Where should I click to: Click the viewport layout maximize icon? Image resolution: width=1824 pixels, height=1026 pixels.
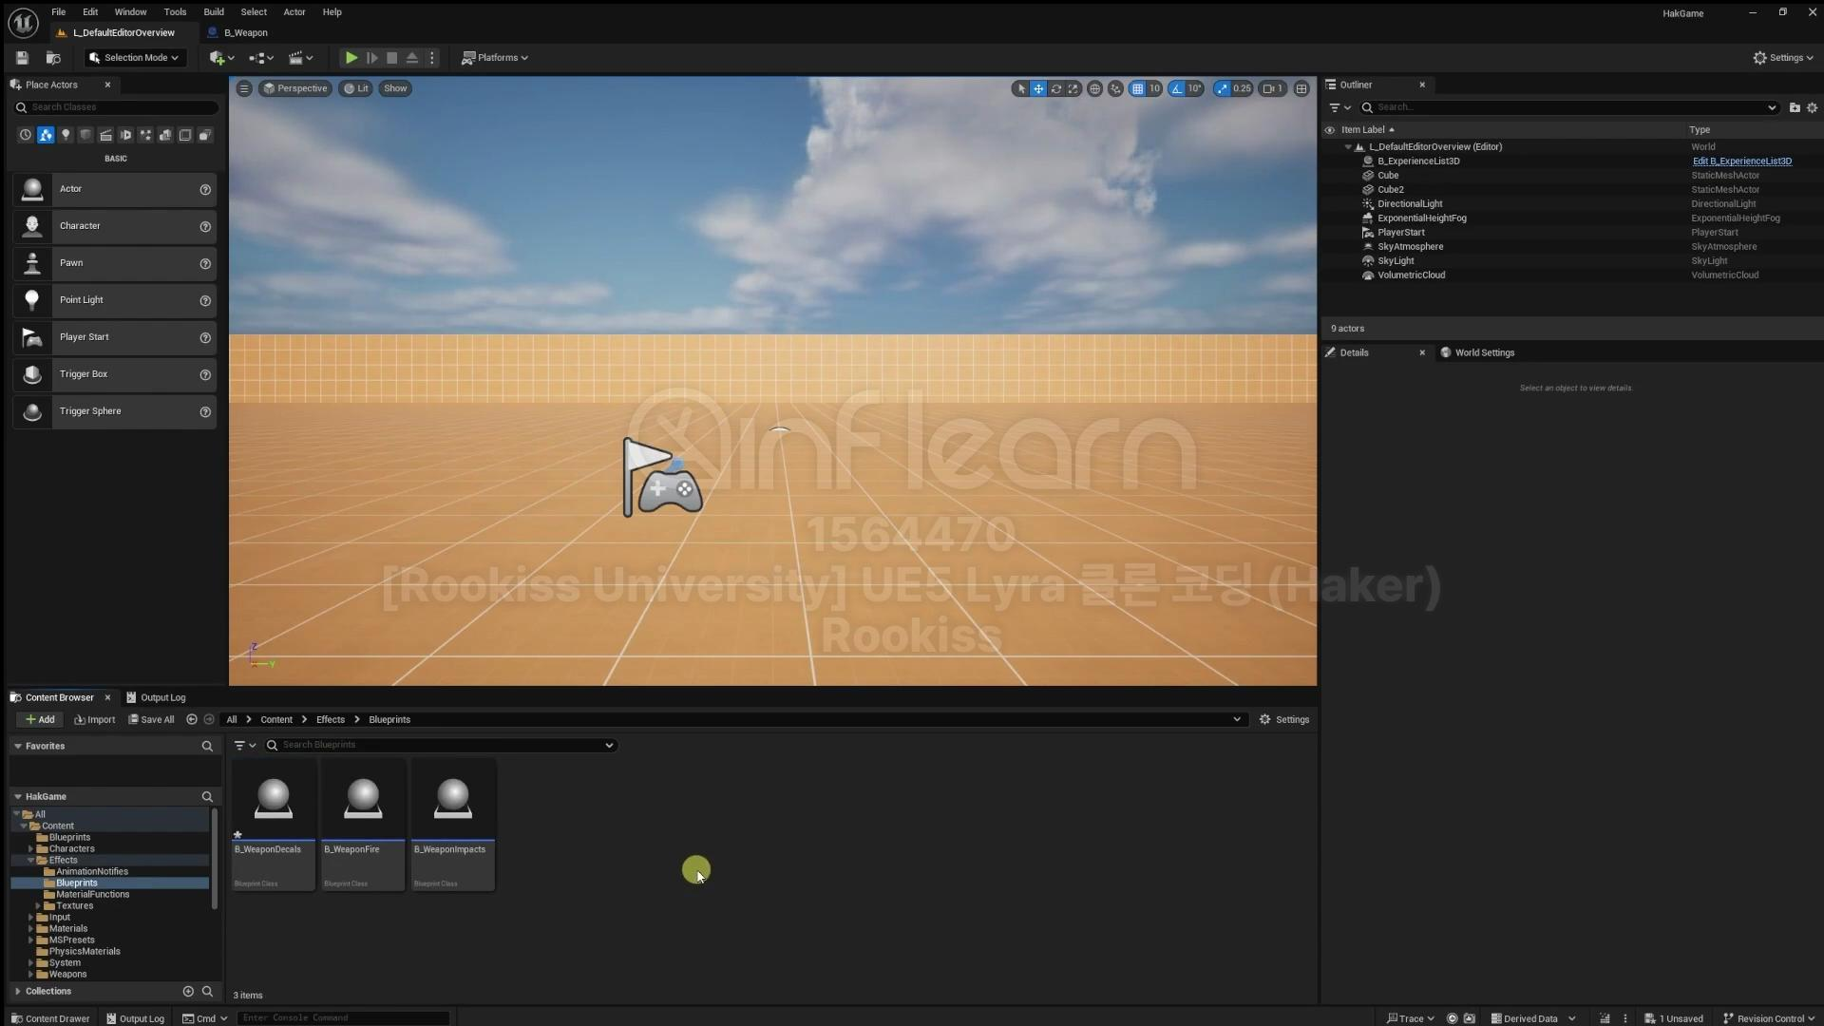1301,88
